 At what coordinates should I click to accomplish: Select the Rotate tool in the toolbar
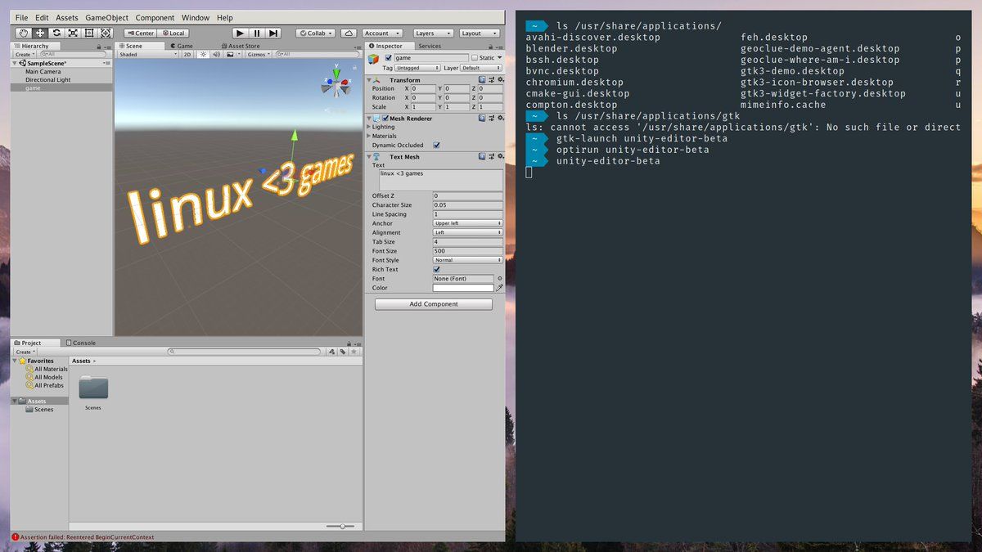tap(56, 33)
